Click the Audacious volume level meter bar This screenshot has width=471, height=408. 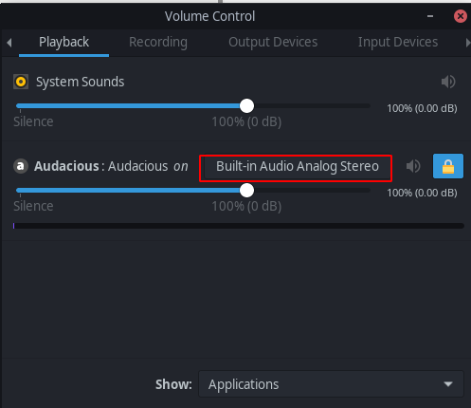point(239,226)
